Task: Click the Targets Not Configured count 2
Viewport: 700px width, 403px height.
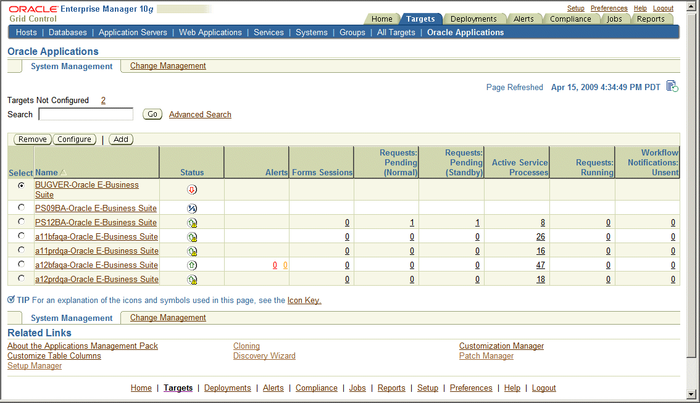Action: point(103,101)
